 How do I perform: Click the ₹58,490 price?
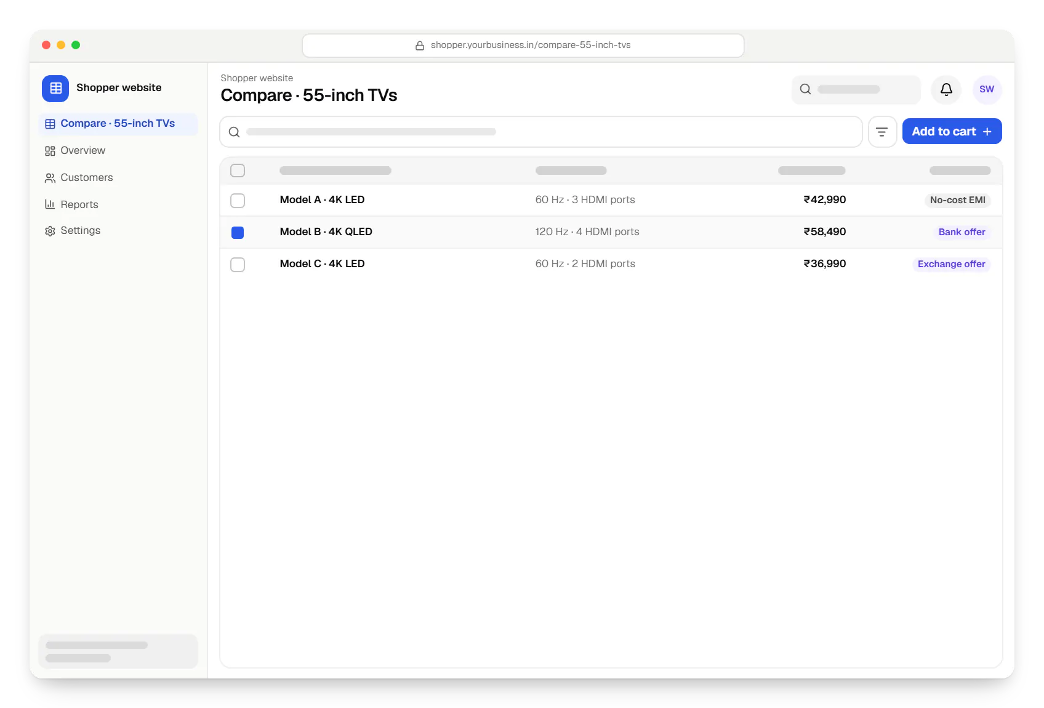[824, 232]
